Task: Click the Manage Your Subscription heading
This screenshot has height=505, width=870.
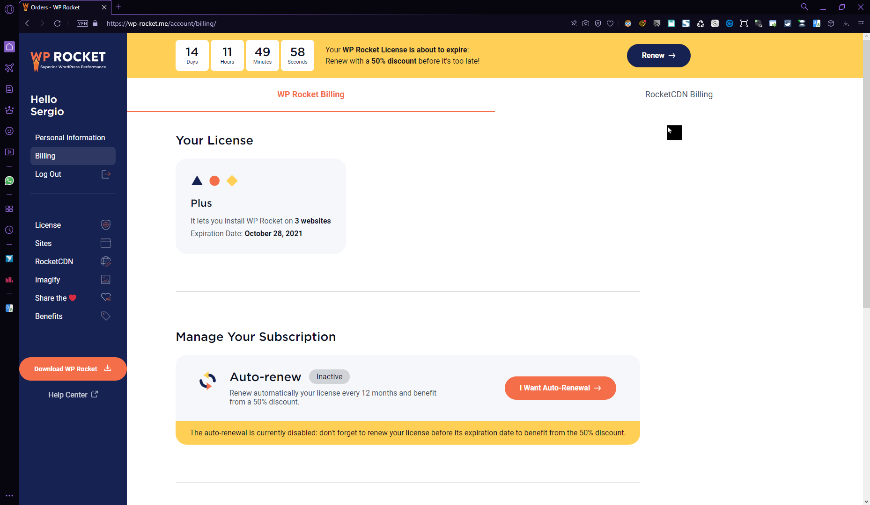Action: point(256,337)
